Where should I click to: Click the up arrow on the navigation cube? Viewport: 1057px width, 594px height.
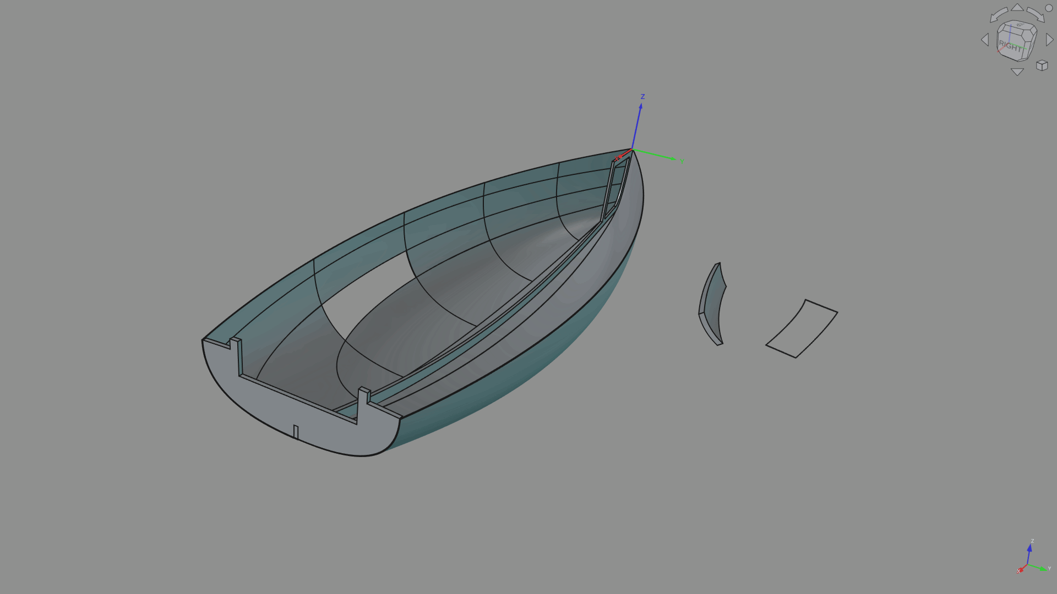[x=1017, y=7]
